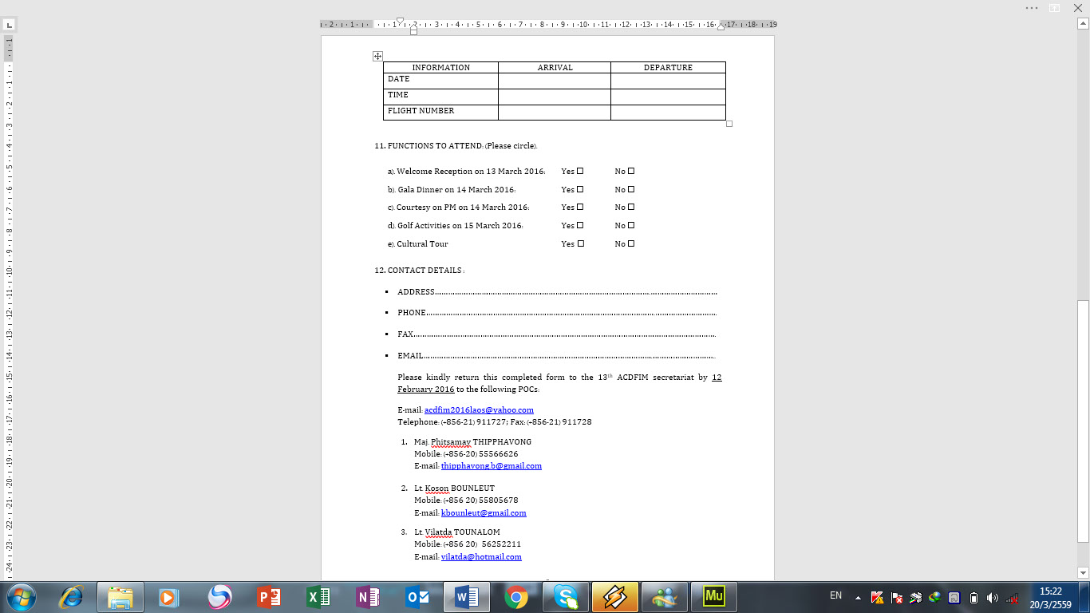1090x613 pixels.
Task: Click the taskbar clock showing 15:22
Action: (1051, 597)
